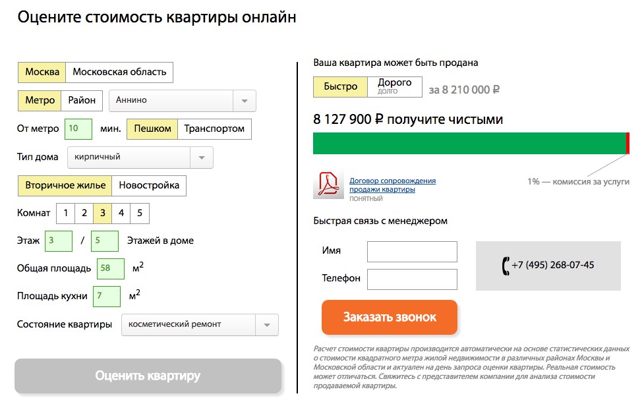Focus the Телефон input field
This screenshot has height=404, width=642.
(412, 279)
